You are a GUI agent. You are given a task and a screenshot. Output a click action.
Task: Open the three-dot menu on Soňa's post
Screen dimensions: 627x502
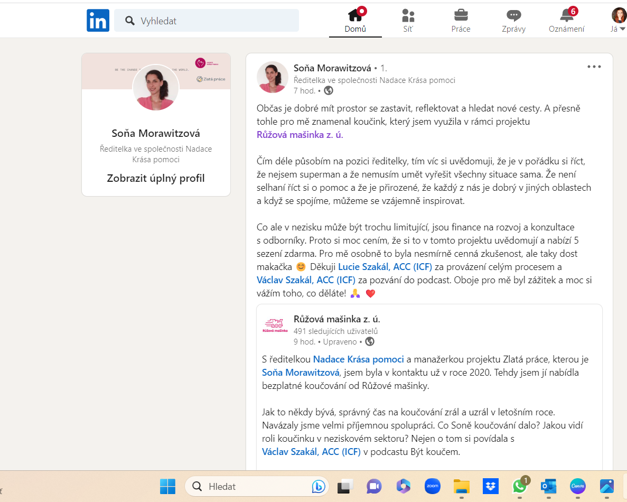(x=594, y=67)
